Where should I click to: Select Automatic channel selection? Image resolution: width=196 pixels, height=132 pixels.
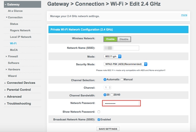105,80
